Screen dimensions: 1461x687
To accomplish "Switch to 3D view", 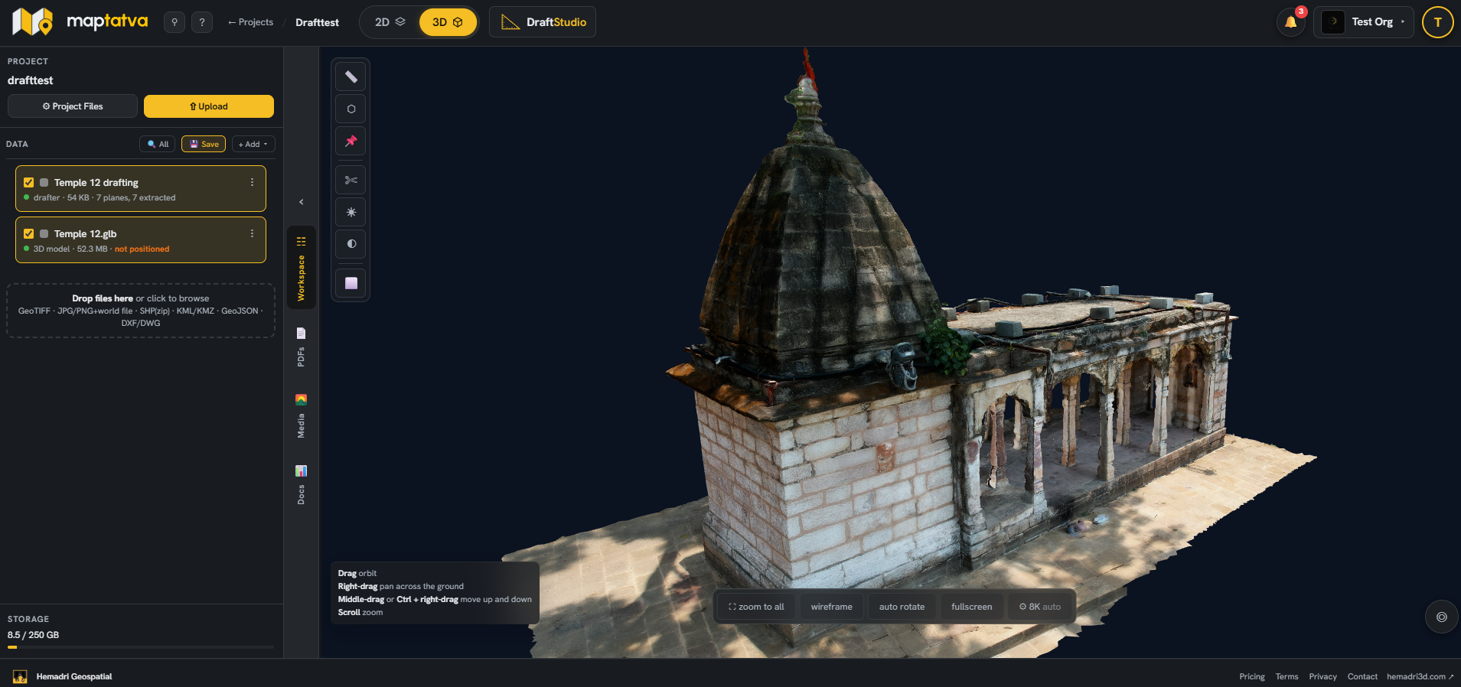I will click(448, 22).
